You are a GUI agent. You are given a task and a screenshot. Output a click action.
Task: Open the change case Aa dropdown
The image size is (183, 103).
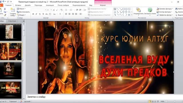point(55,14)
